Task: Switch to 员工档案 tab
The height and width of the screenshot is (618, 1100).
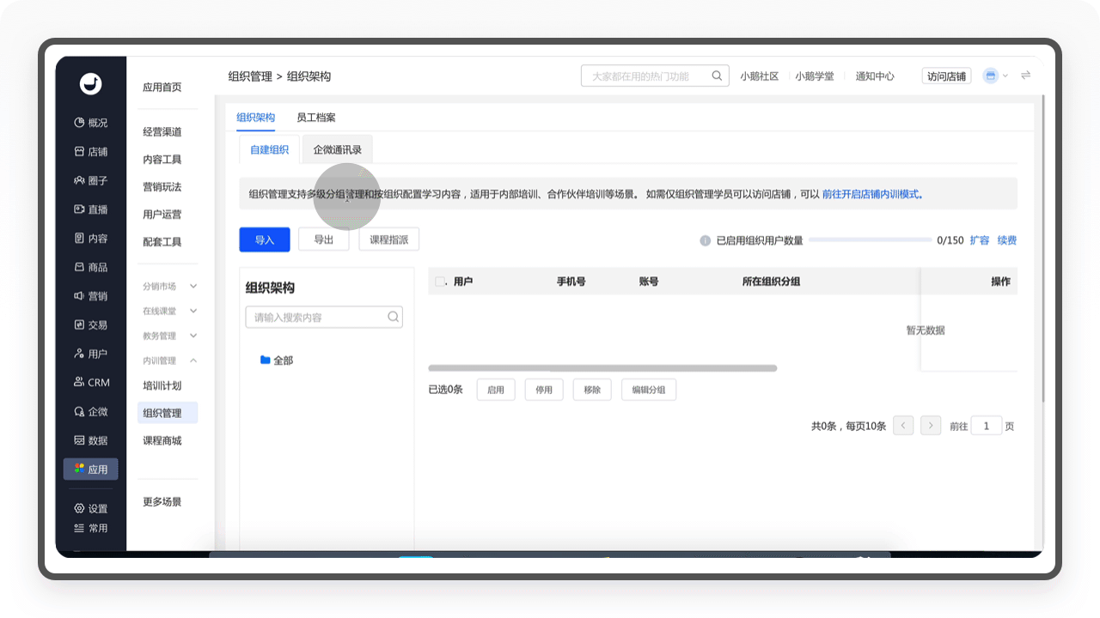Action: [316, 118]
